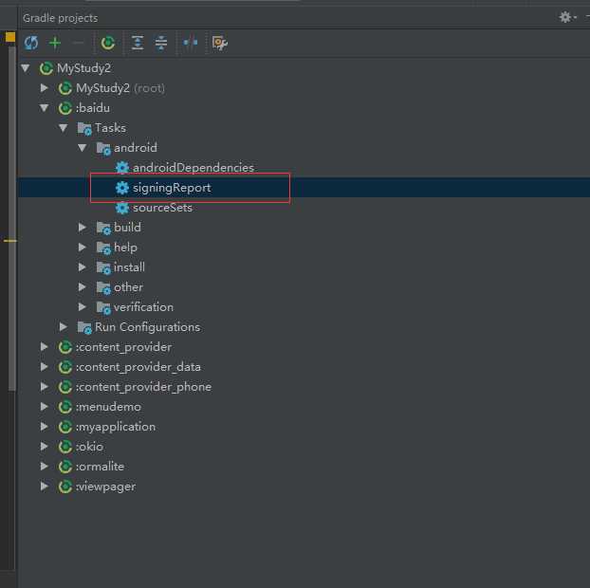Collapse the :baidu module
Screen dimensions: 590x588
click(45, 108)
